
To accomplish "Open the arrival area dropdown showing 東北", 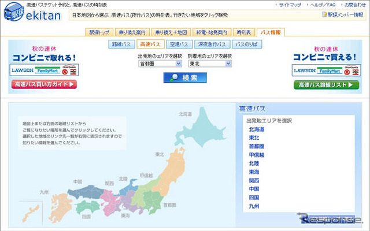I will click(209, 64).
